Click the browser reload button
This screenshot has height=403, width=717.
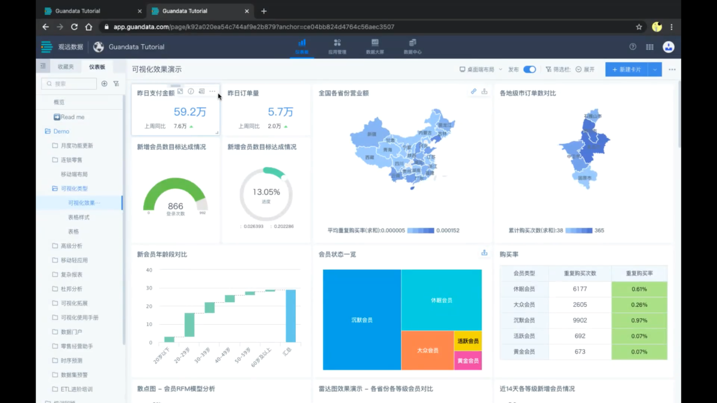pos(74,27)
